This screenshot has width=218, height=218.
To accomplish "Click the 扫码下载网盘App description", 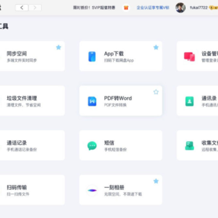I will pyautogui.click(x=119, y=61).
